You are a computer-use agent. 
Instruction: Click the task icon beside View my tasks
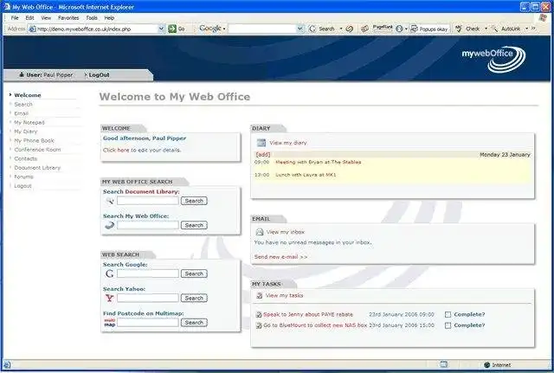(260, 296)
